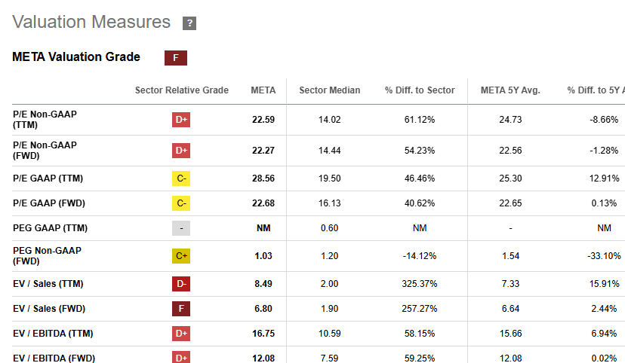Open the EV / Sales (FWD) metric label
The height and width of the screenshot is (363, 625).
coord(49,309)
